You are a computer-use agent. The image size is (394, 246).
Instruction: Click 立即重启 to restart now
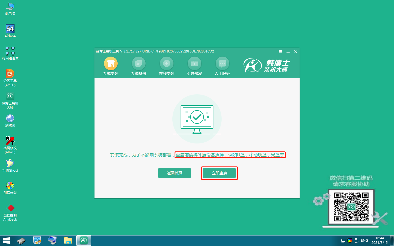[x=219, y=173]
